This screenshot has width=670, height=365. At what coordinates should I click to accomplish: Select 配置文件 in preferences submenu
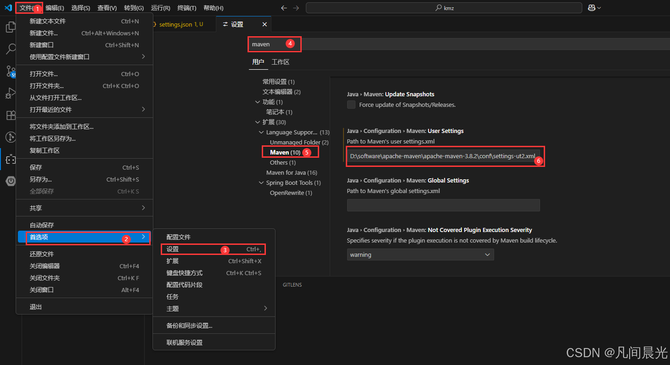pos(214,237)
